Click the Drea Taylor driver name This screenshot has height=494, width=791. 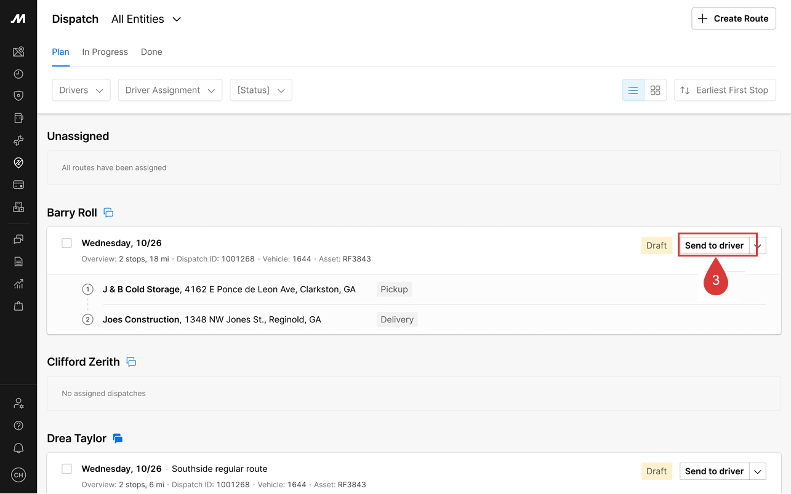click(x=76, y=439)
